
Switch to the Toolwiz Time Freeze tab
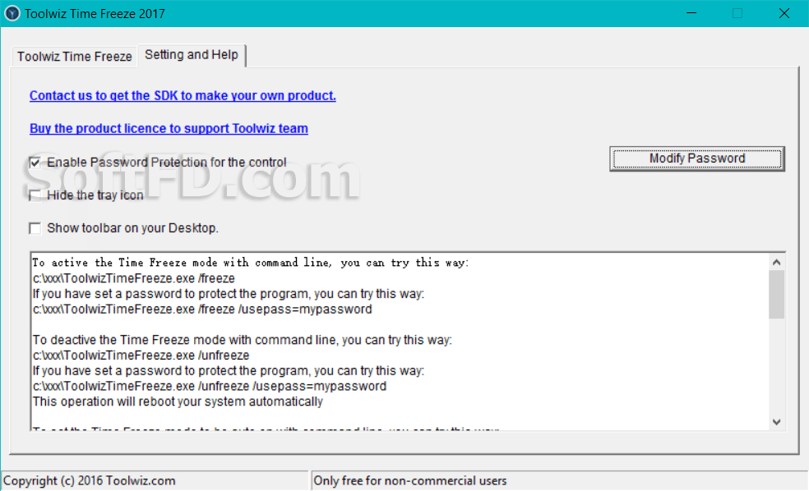(74, 56)
